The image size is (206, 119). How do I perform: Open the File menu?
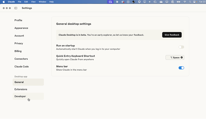[x=20, y=2]
